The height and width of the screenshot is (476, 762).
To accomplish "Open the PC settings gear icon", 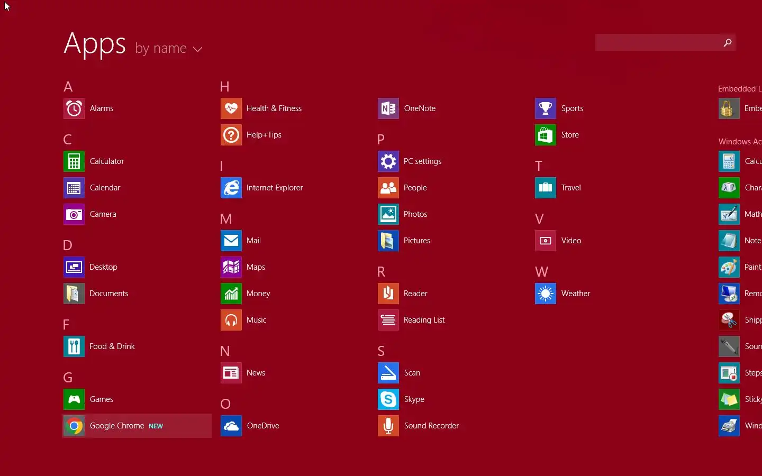I will (388, 161).
